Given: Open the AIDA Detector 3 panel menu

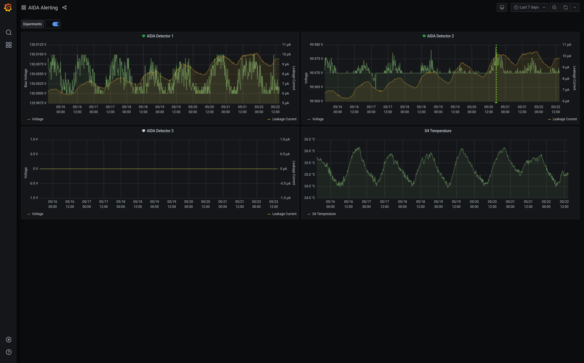Looking at the screenshot, I should coord(160,131).
